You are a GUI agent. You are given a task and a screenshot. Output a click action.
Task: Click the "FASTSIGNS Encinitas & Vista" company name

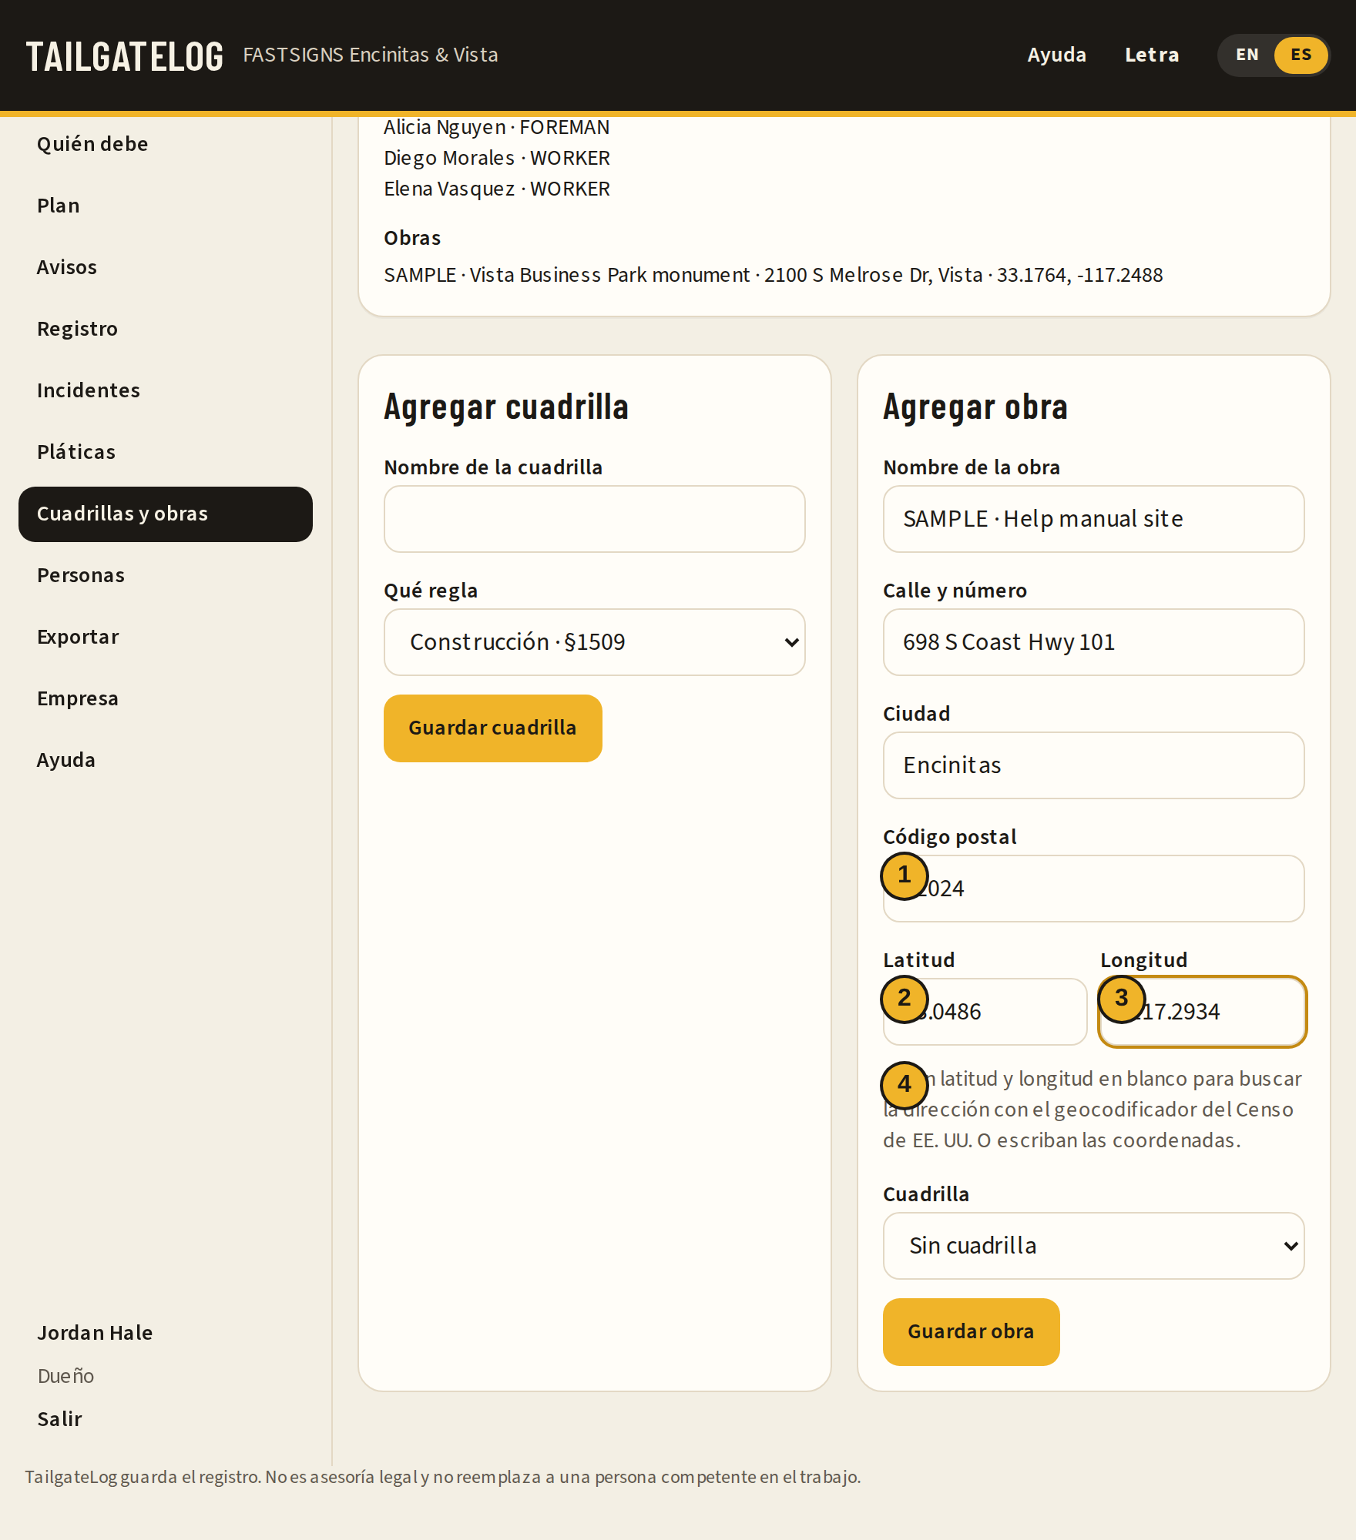371,55
